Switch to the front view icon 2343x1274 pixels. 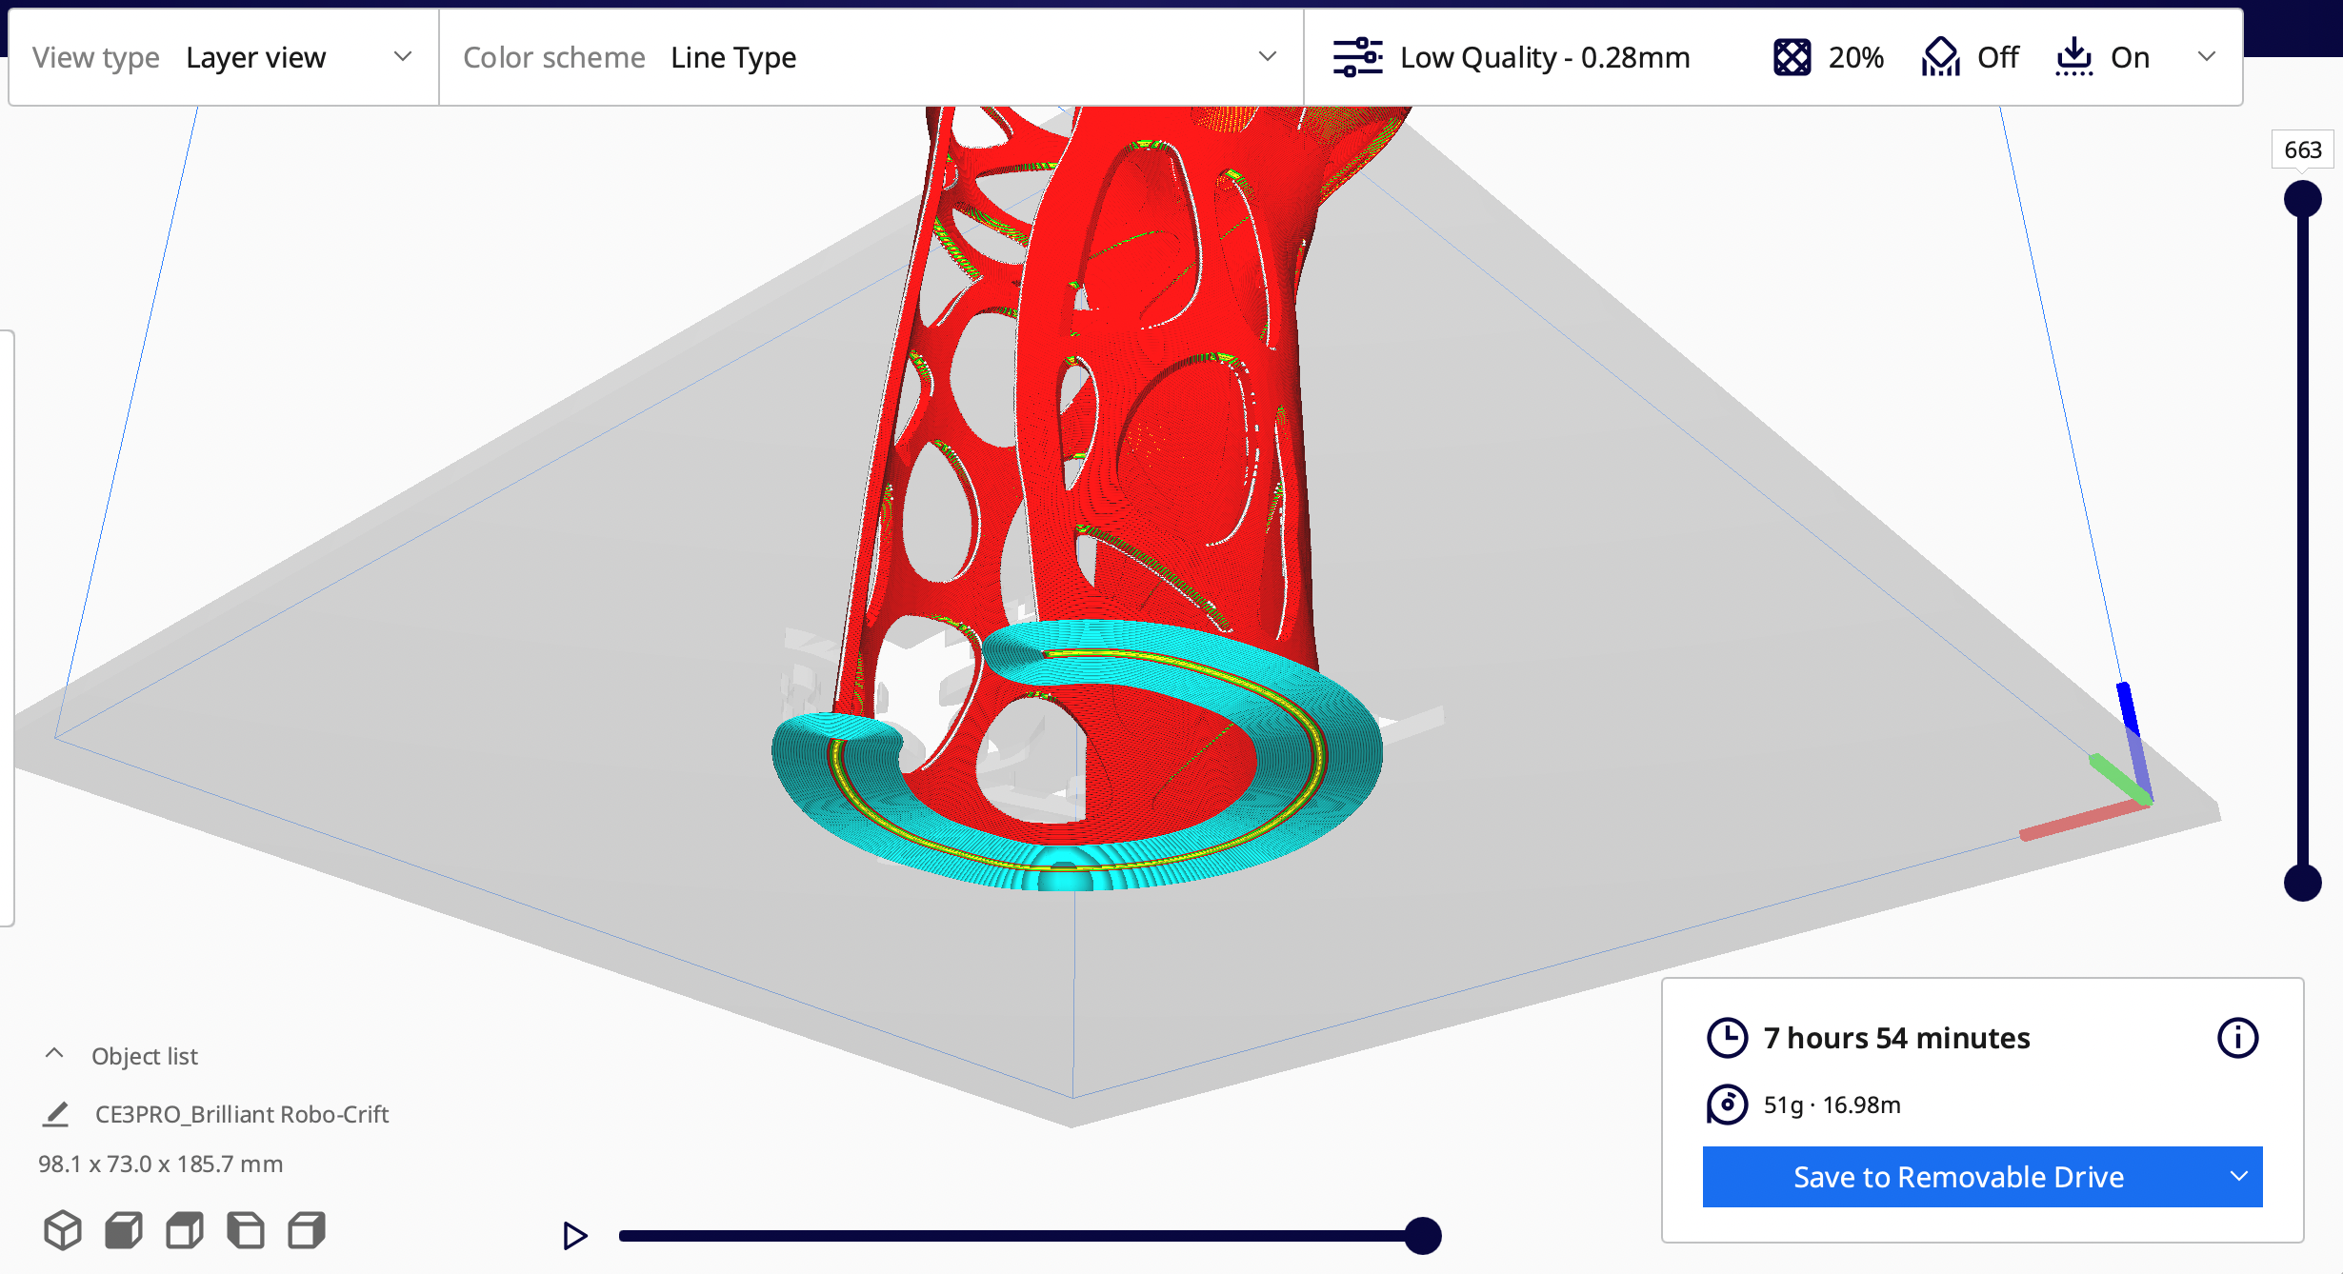click(x=124, y=1229)
